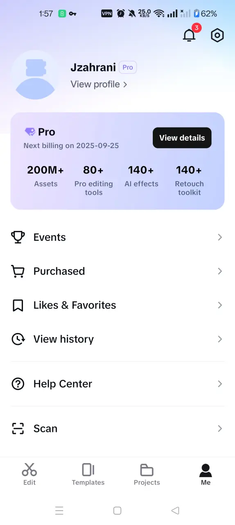Switch to the Edit tab
This screenshot has height=525, width=235.
[x=29, y=474]
